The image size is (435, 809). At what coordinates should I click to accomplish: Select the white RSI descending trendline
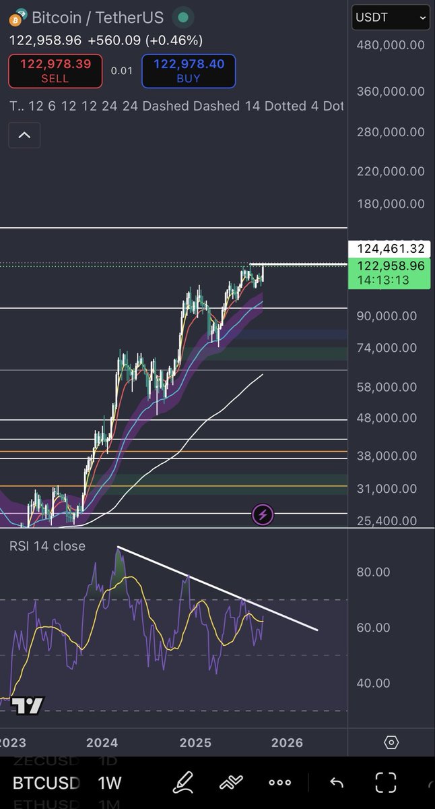(217, 588)
